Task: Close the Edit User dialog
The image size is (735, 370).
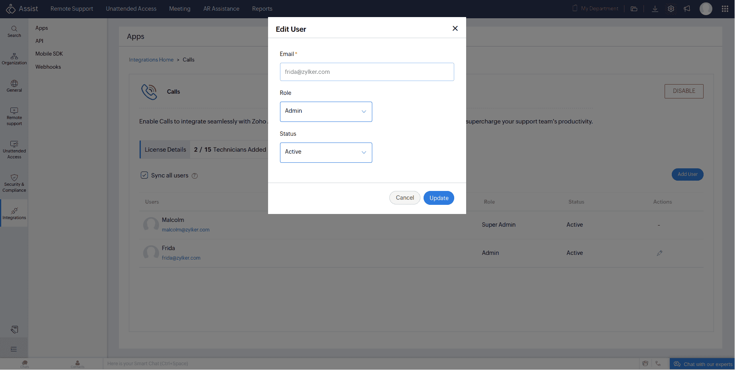Action: pos(455,29)
